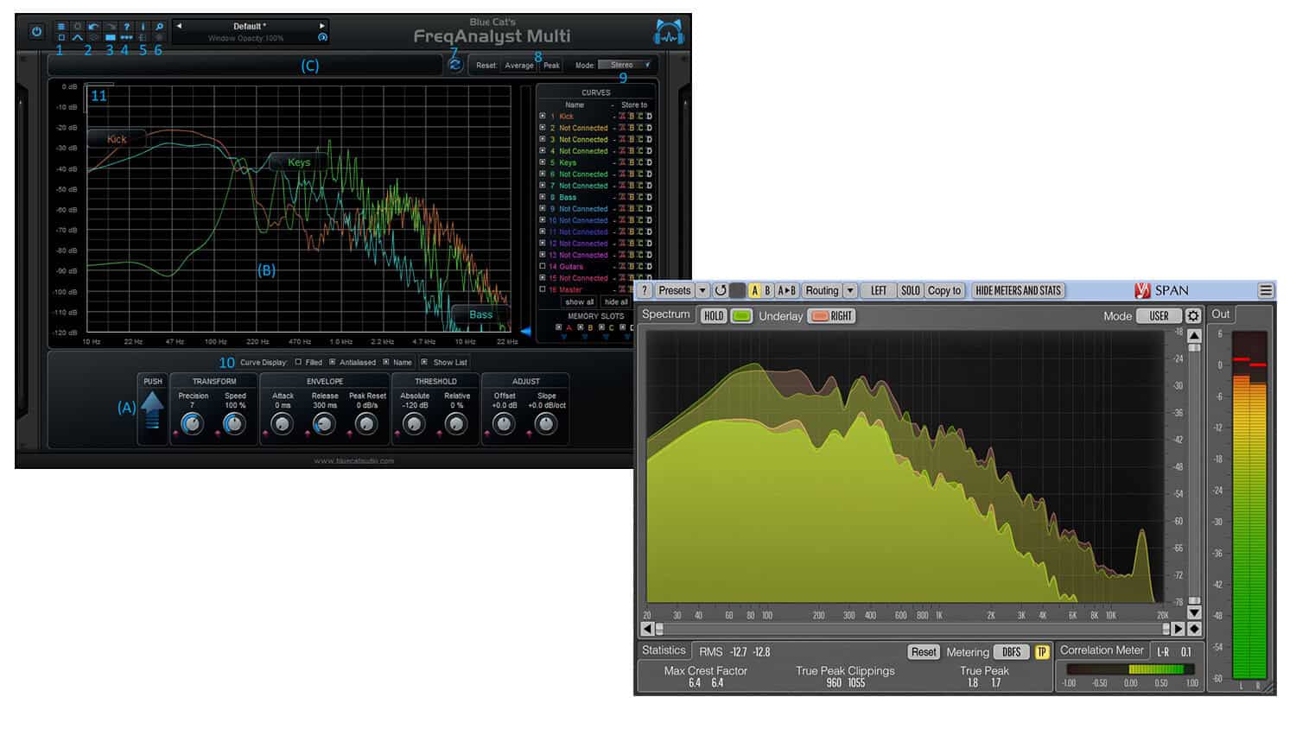The image size is (1296, 729).
Task: Enable the Guitars curve checkbox
Action: click(543, 266)
